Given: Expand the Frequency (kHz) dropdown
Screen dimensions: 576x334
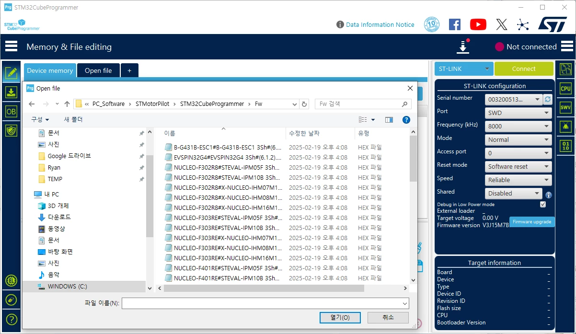Looking at the screenshot, I should [x=518, y=126].
